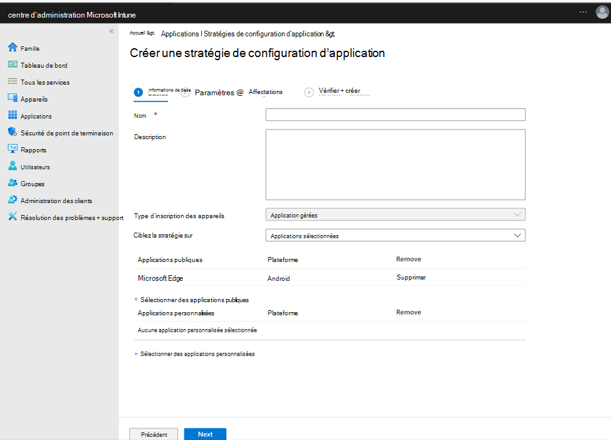
Task: Click the Précédent button
Action: click(154, 434)
